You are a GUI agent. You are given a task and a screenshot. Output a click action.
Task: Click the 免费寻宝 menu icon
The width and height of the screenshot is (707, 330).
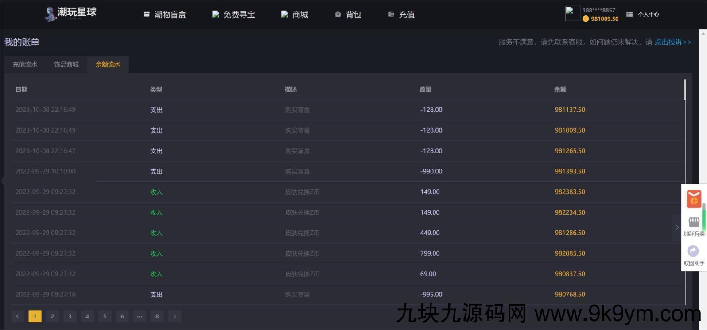pyautogui.click(x=216, y=14)
